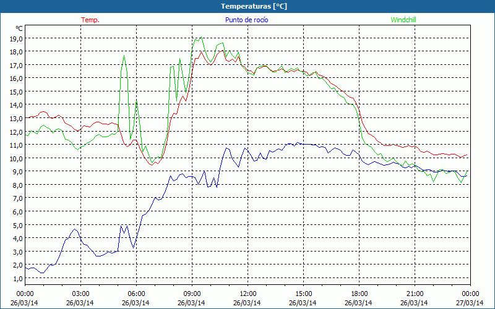Click the 12:00 time axis label
Image resolution: width=495 pixels, height=309 pixels.
(248, 294)
